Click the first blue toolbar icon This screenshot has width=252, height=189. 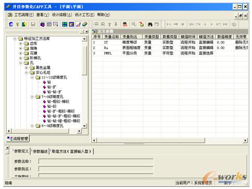click(11, 24)
